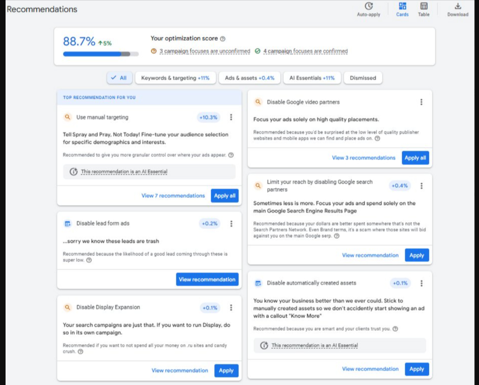This screenshot has width=479, height=385.
Task: Click AI Essential icon in created assets card
Action: click(x=264, y=345)
